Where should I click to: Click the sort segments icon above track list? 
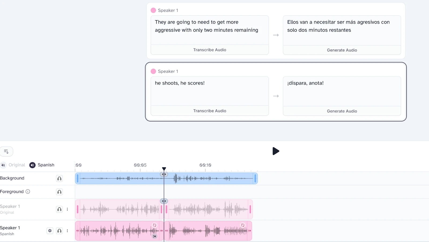tap(6, 152)
